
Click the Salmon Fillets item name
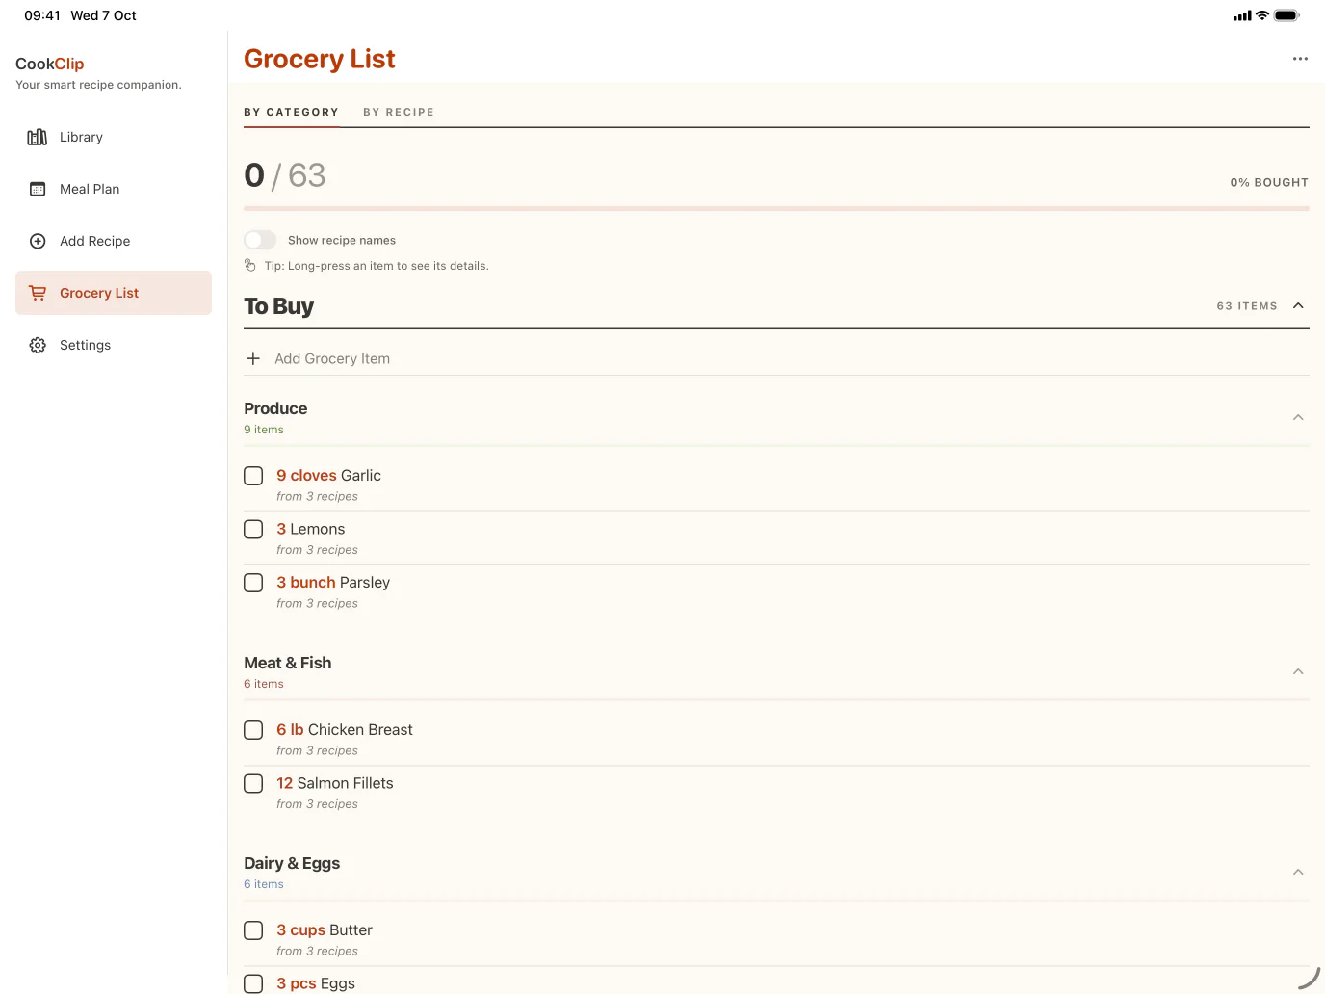[345, 783]
